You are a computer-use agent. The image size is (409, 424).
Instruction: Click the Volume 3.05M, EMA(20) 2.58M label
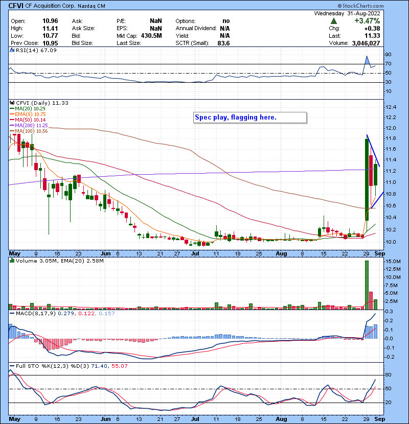(x=59, y=261)
